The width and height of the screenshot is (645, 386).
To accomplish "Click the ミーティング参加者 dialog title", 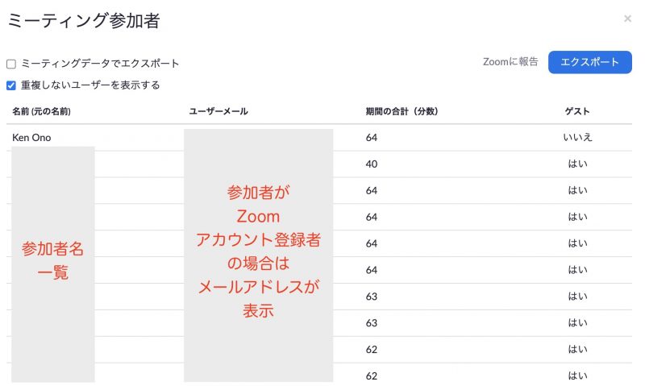I will (83, 22).
